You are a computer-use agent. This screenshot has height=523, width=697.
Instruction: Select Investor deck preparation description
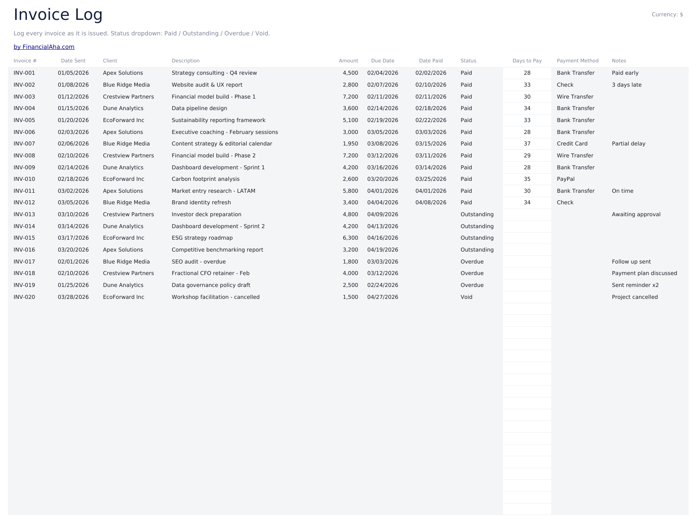point(207,215)
